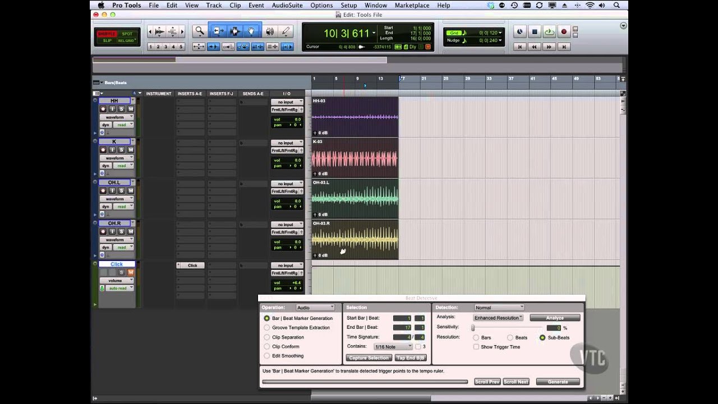The height and width of the screenshot is (404, 718).
Task: Open Analysis Enhanced Resolution dropdown
Action: 498,318
